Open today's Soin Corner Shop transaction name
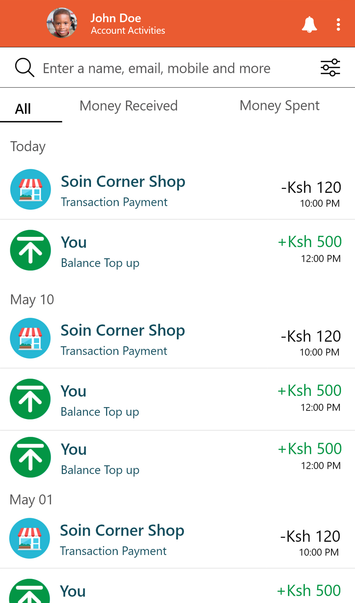Screen dimensions: 355x603 [x=123, y=182]
